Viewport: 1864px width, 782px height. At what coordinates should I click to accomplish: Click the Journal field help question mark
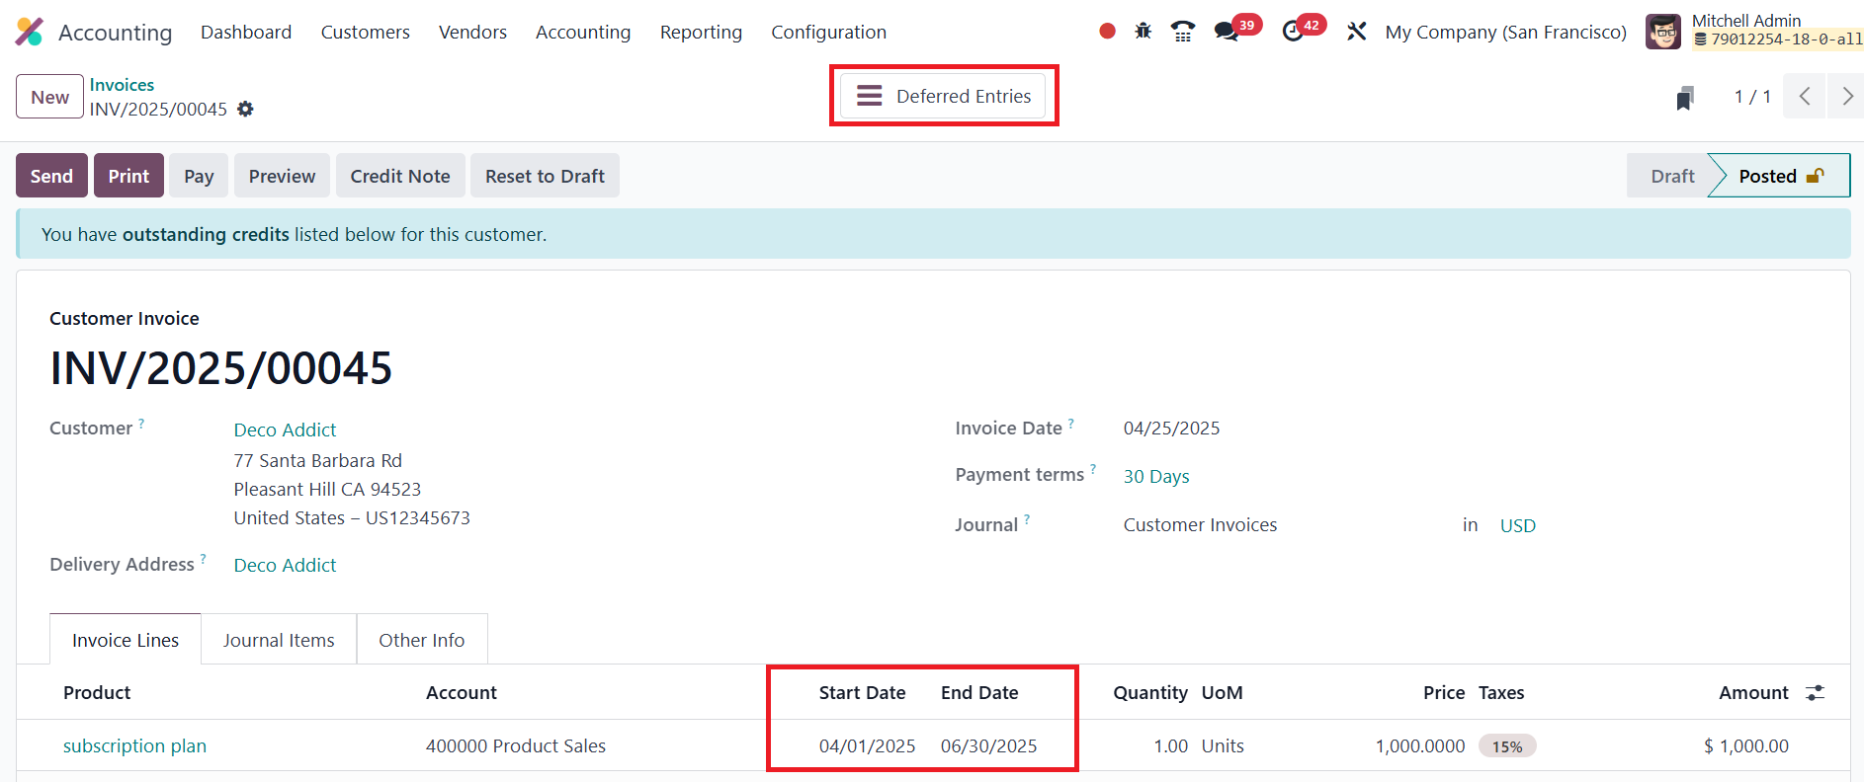pyautogui.click(x=1027, y=519)
